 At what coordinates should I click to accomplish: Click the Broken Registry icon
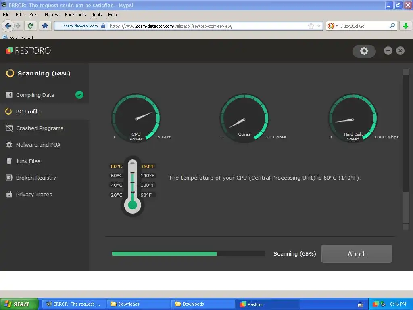pyautogui.click(x=9, y=178)
